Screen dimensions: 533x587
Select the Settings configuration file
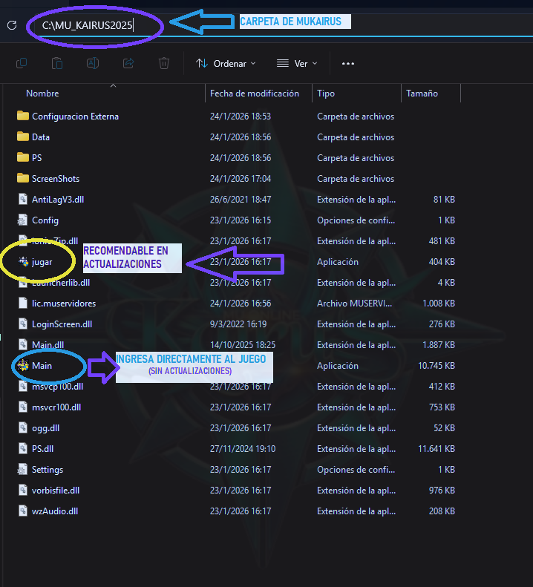(x=47, y=470)
